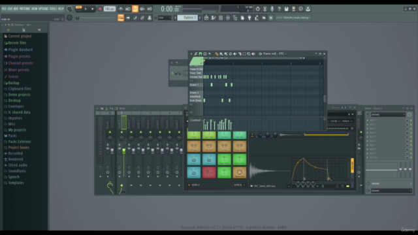Select the piano roll draw pencil tool
The height and width of the screenshot is (235, 418).
point(216,54)
